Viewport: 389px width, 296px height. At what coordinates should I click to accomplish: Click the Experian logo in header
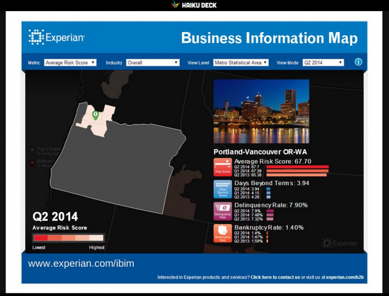coord(56,37)
